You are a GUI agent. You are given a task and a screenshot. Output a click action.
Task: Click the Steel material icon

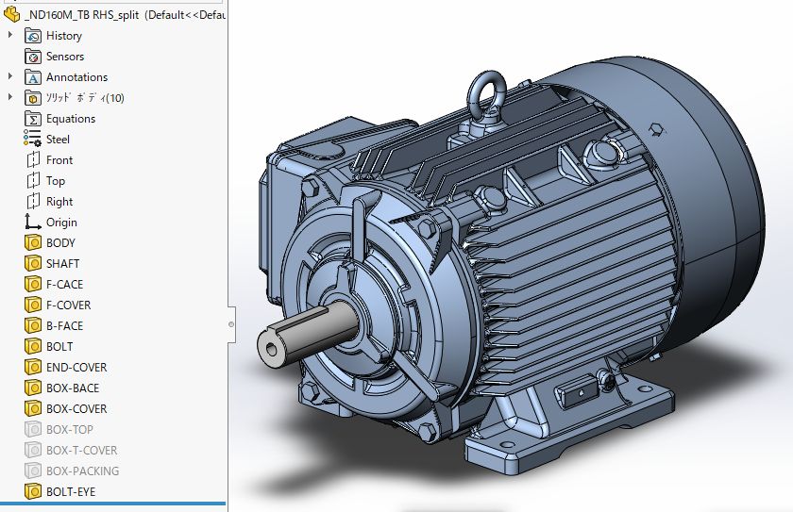point(33,140)
